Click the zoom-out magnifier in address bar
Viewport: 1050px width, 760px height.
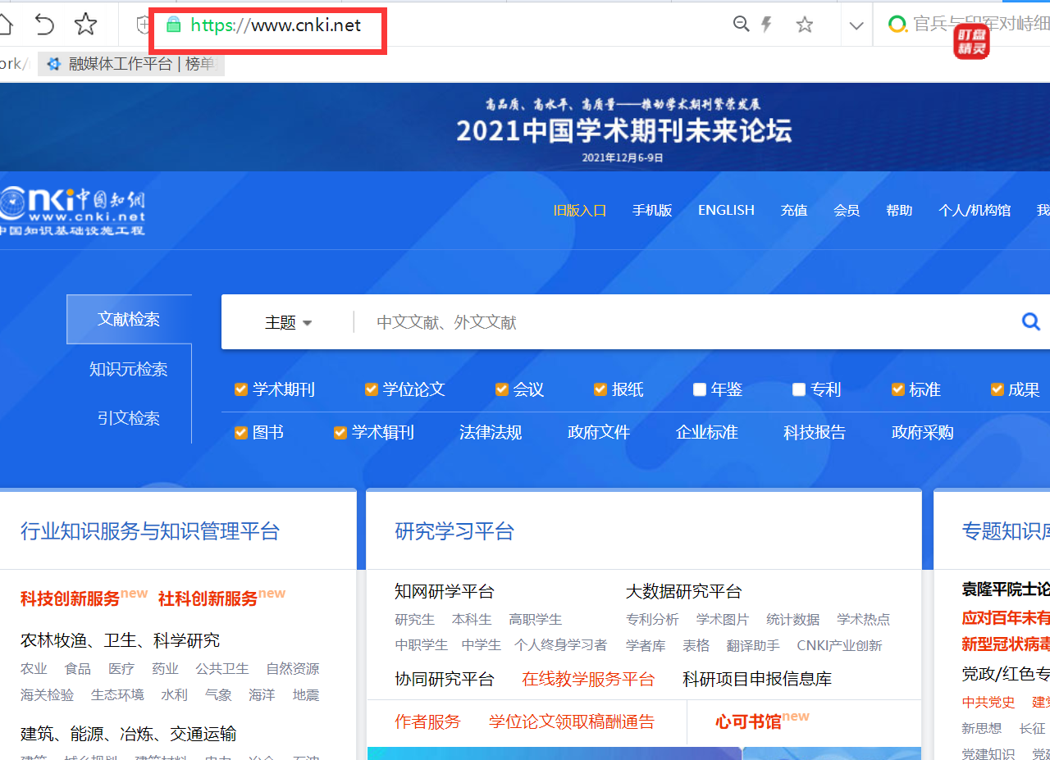741,25
